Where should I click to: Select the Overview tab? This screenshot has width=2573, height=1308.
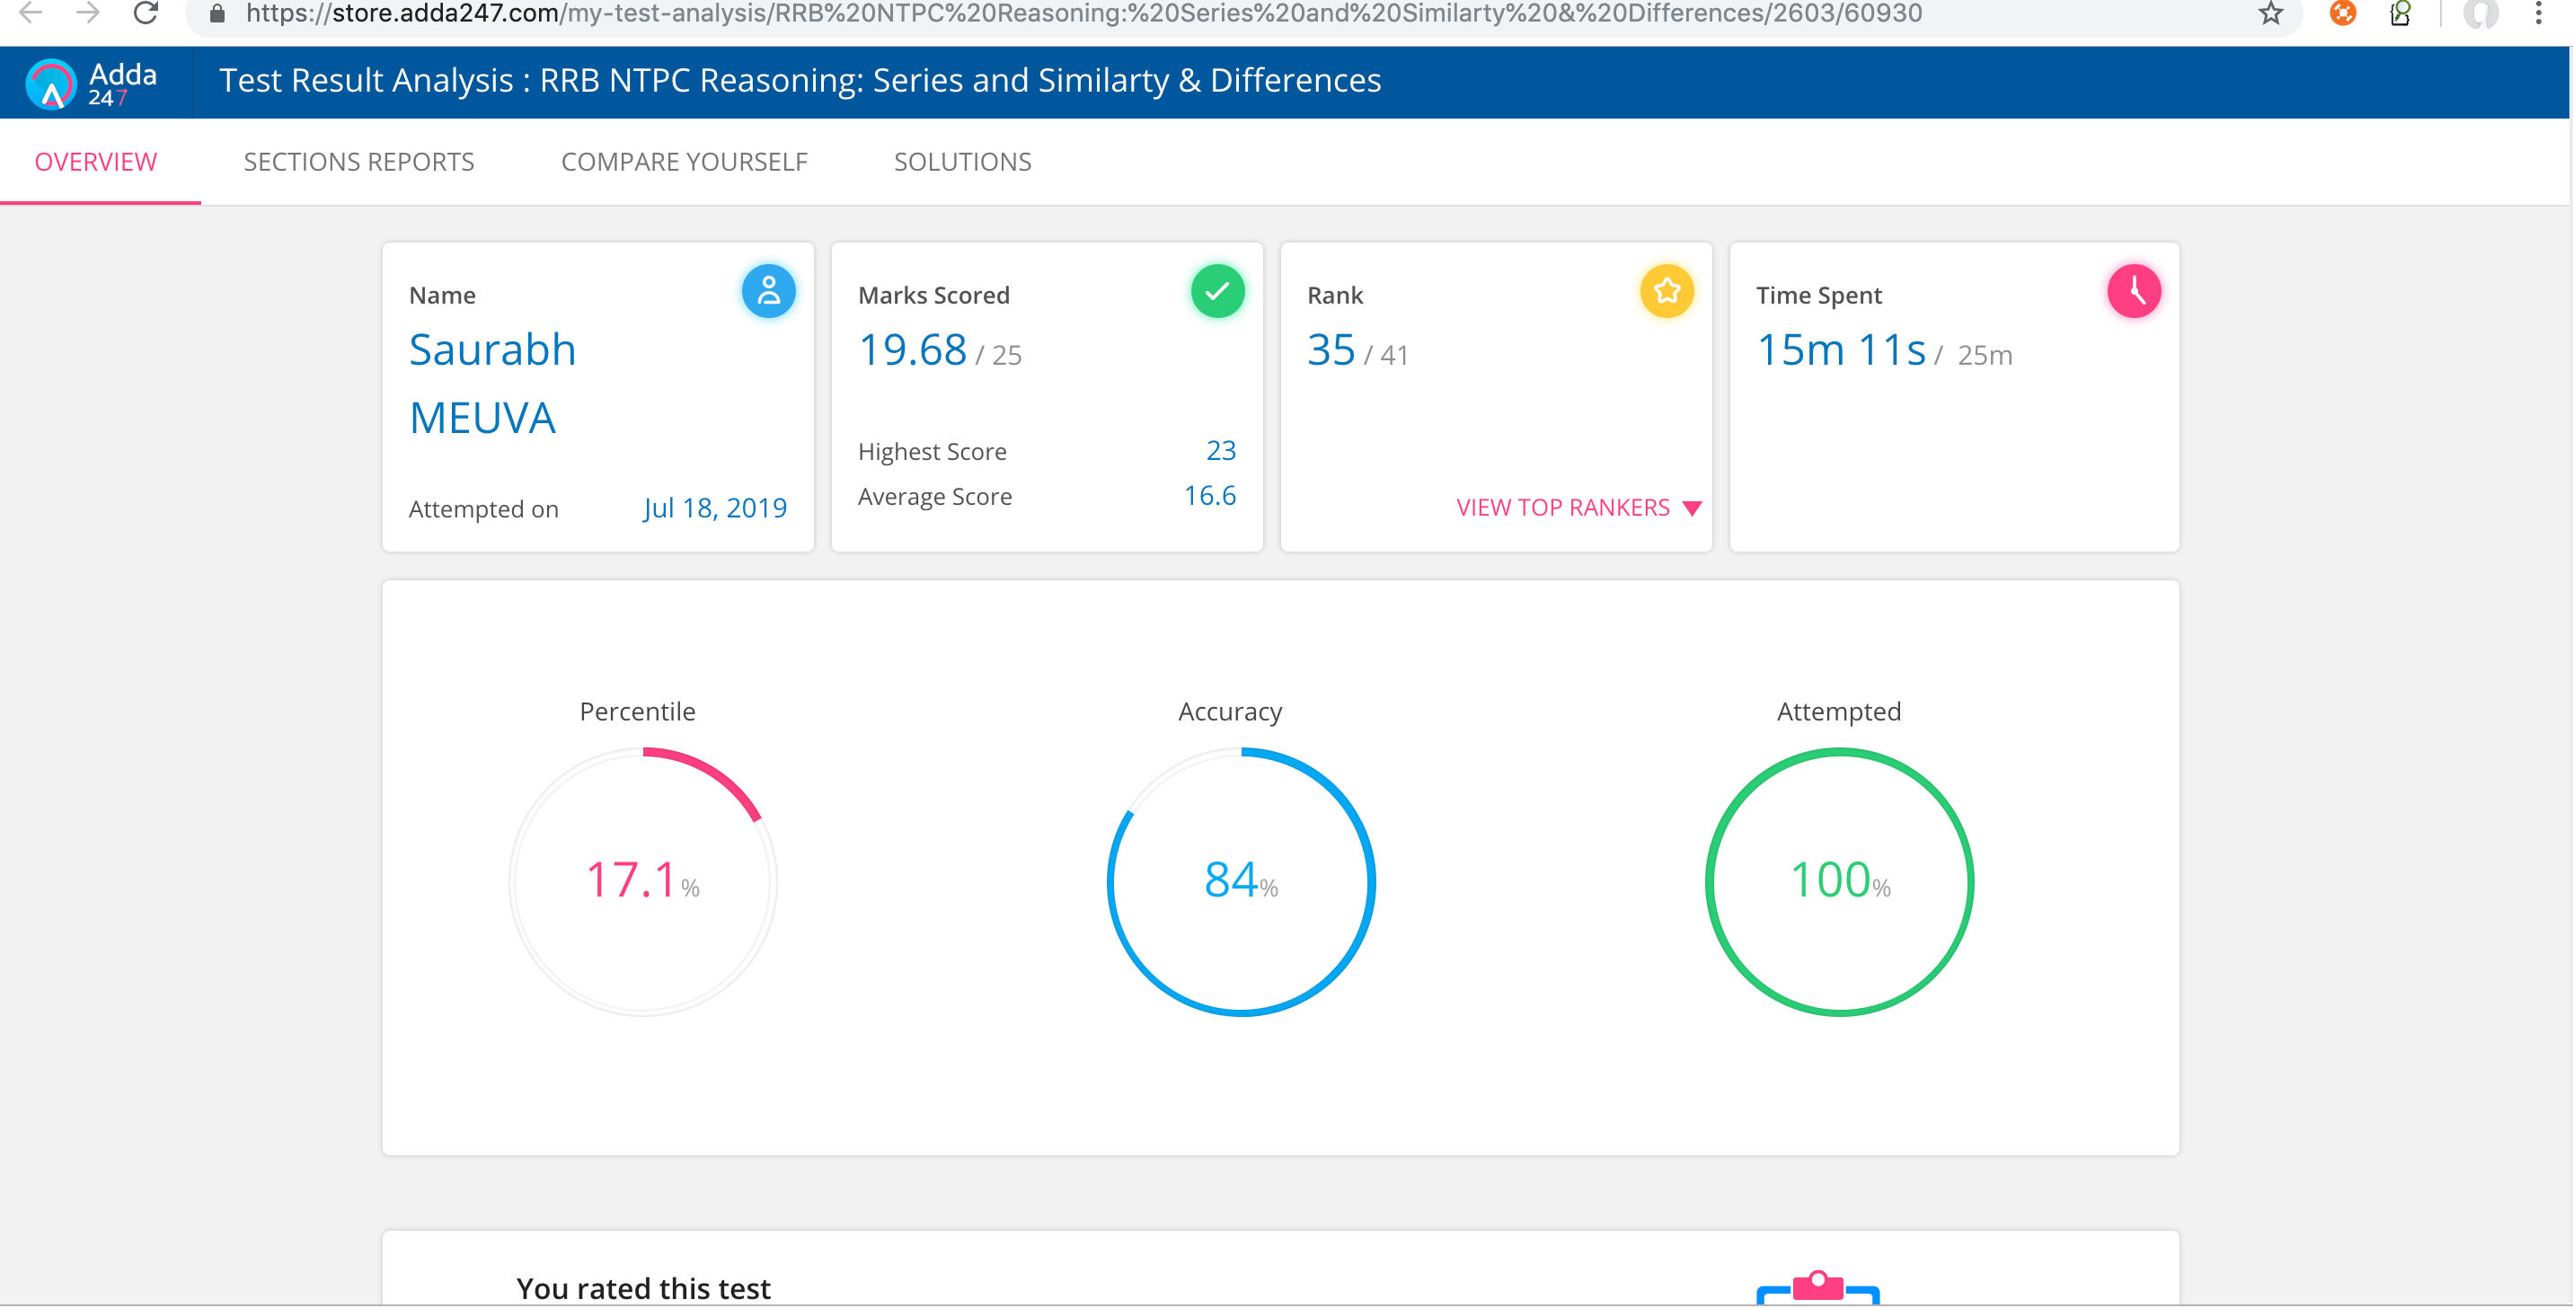(x=96, y=162)
